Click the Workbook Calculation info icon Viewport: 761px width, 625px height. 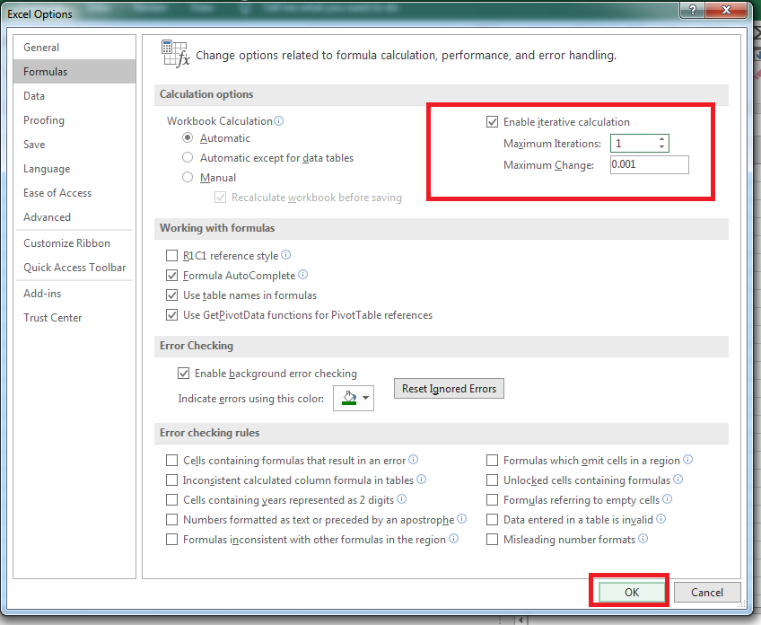(x=278, y=121)
